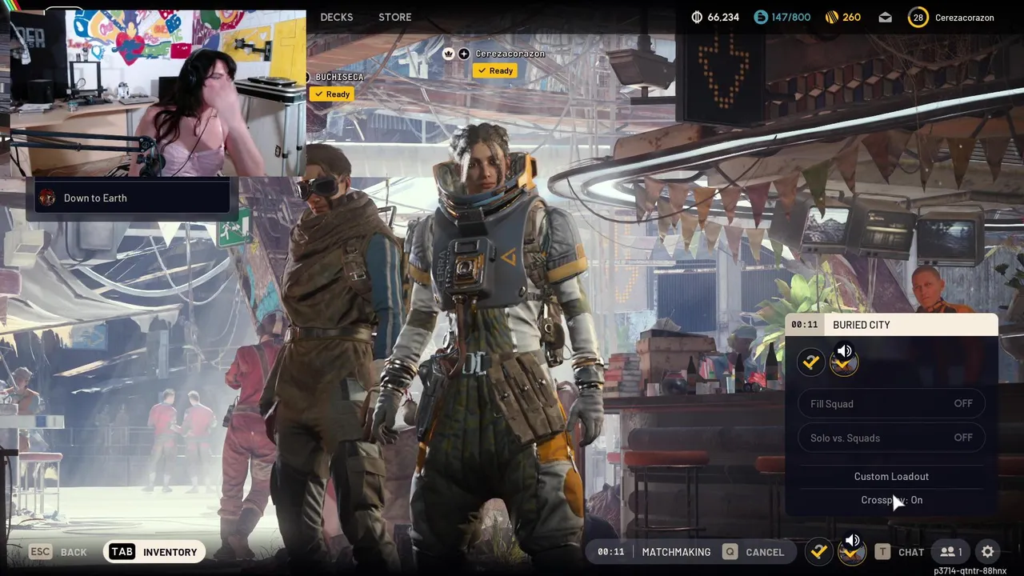The width and height of the screenshot is (1024, 576).
Task: Open the INVENTORY with TAB button
Action: pyautogui.click(x=154, y=552)
